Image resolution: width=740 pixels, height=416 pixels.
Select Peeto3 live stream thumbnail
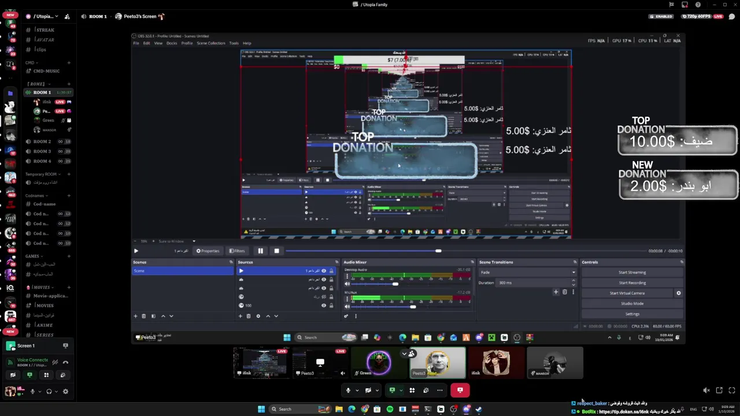pyautogui.click(x=320, y=363)
